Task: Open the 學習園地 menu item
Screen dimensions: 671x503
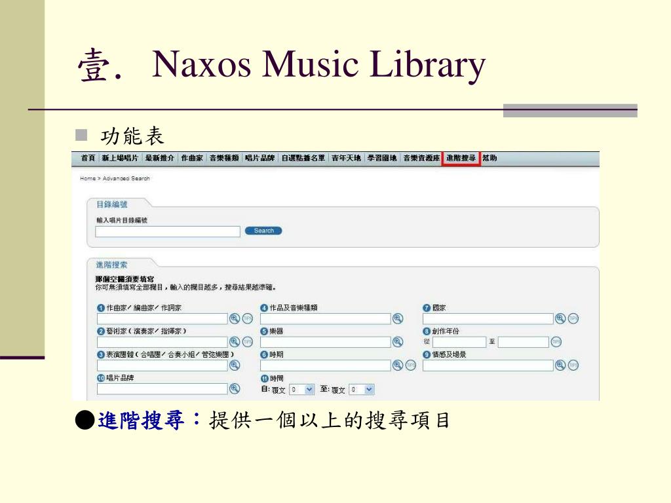Action: [x=382, y=158]
